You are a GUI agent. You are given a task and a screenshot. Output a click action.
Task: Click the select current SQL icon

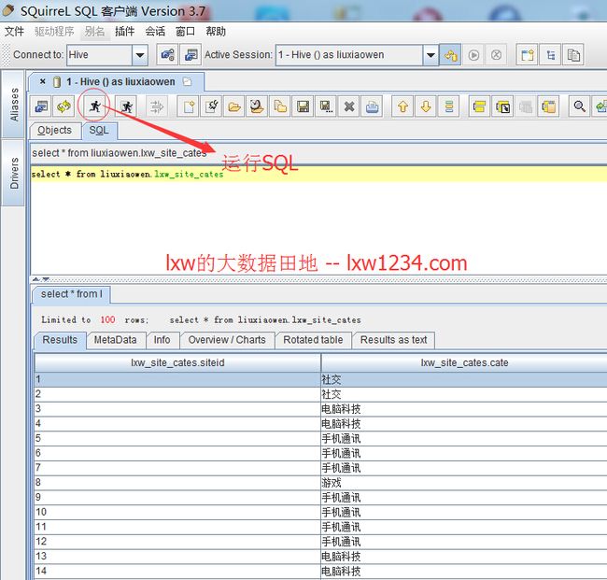[448, 106]
